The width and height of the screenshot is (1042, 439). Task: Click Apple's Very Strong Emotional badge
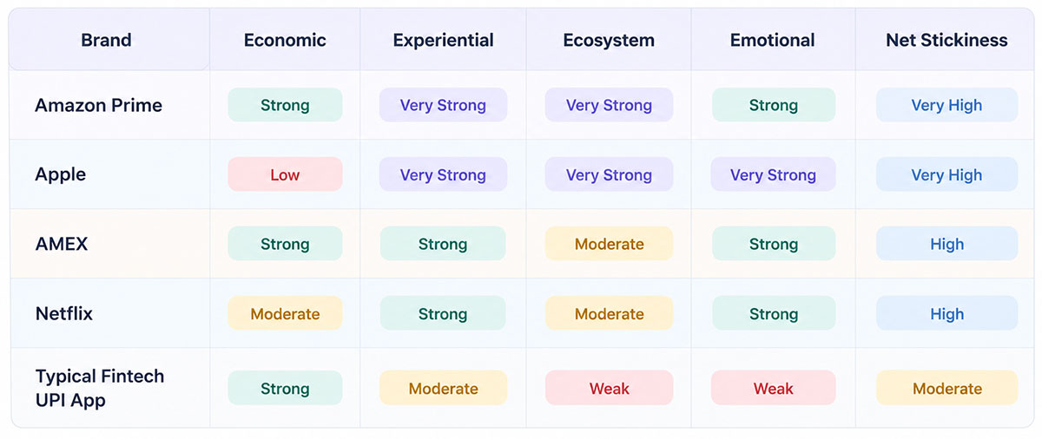click(773, 174)
